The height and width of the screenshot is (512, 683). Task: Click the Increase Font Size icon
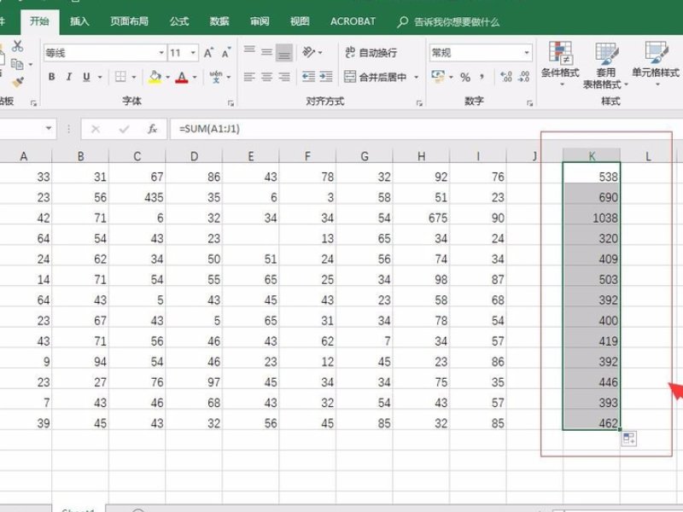(x=209, y=52)
